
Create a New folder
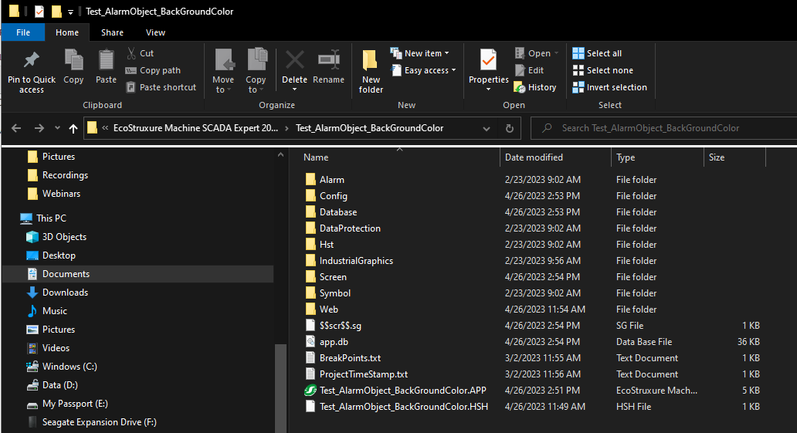click(371, 72)
